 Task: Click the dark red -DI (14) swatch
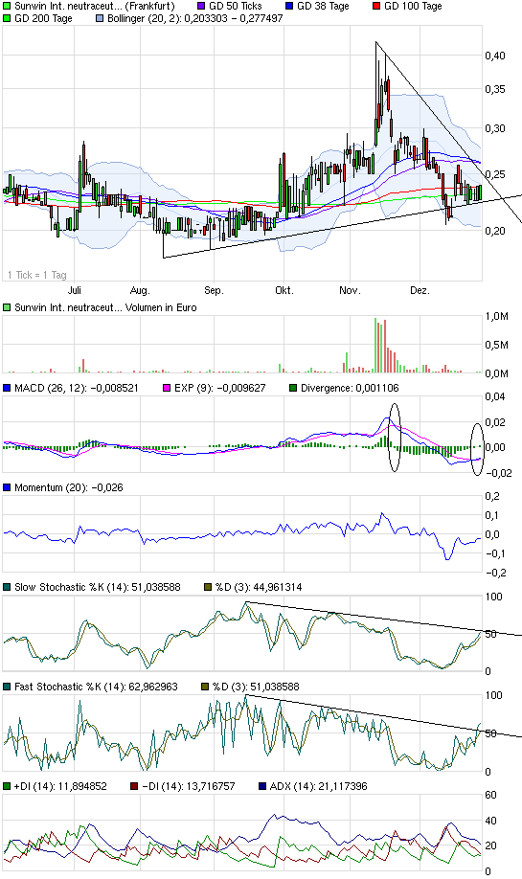134,786
